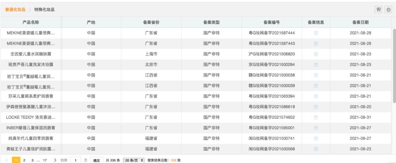Open filing info icon for 伊森爸爸氨基酸儿童沐浴 row

316,107
